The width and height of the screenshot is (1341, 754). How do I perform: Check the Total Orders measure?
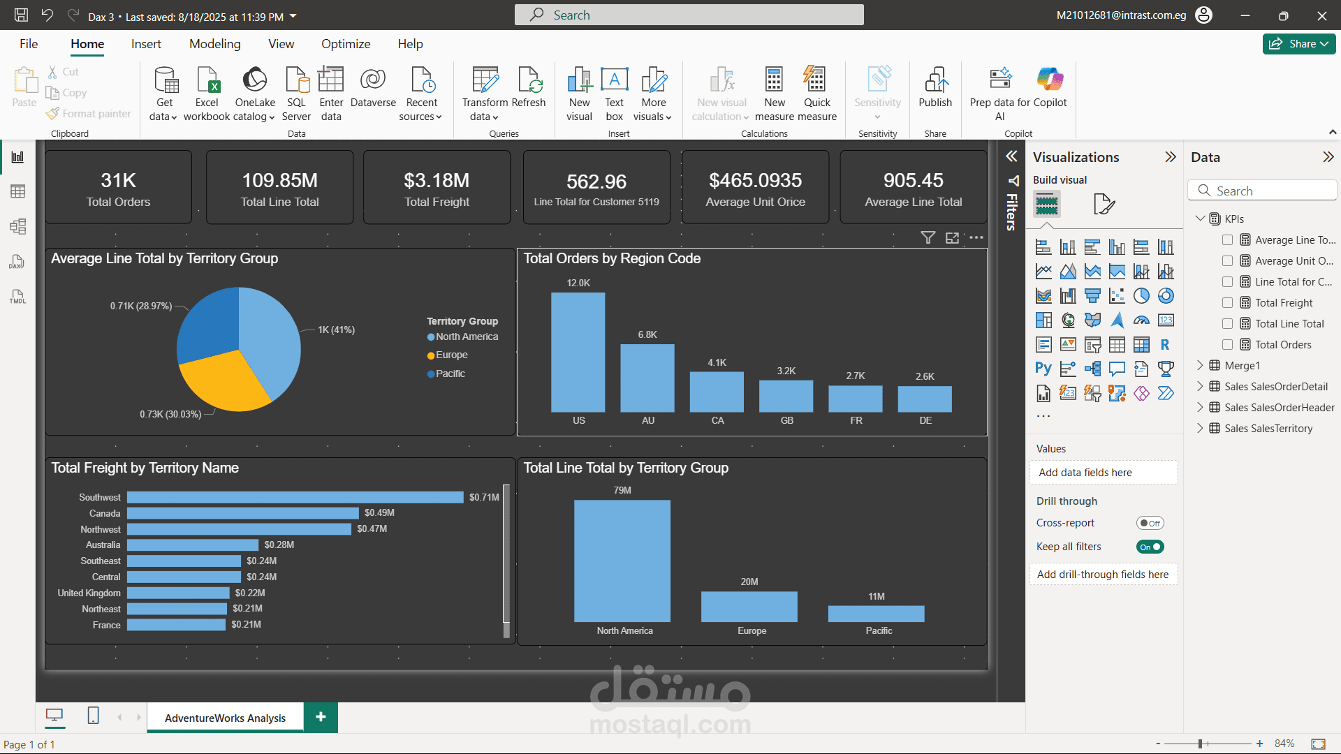1227,345
